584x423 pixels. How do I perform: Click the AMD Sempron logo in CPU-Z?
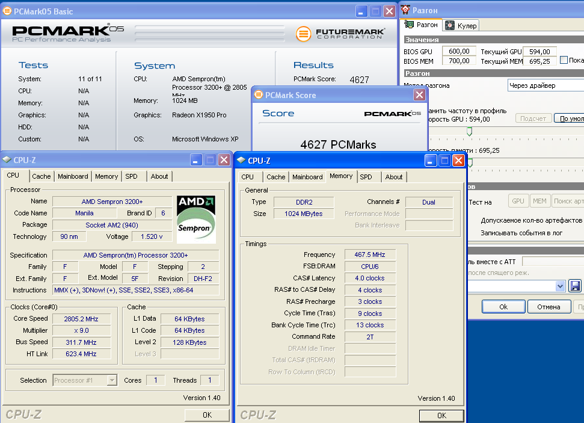point(196,219)
